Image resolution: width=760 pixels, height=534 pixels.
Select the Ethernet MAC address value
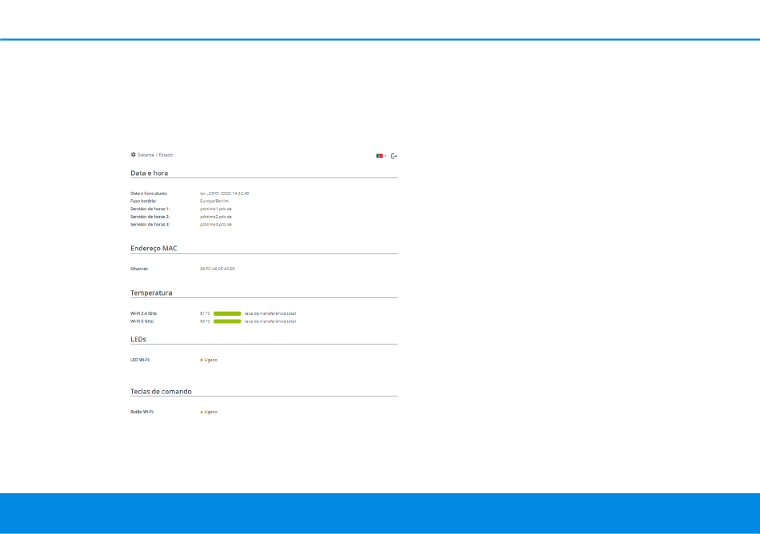(x=218, y=269)
